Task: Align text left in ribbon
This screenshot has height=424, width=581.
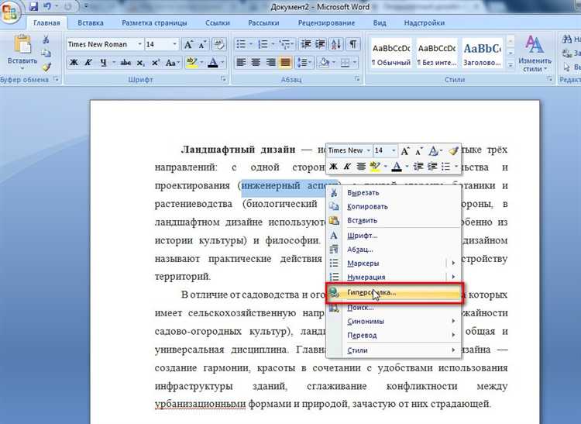Action: (x=241, y=62)
